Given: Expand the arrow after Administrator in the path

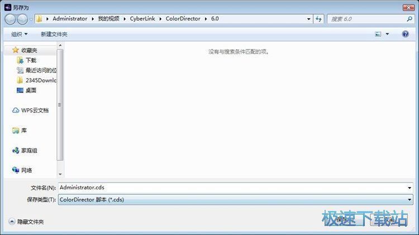Looking at the screenshot, I should click(93, 19).
